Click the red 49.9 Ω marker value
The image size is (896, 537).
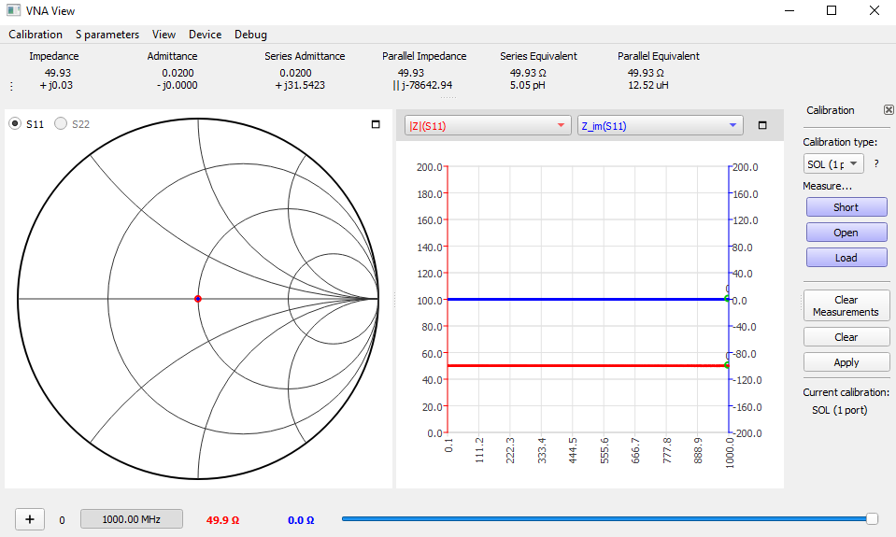click(223, 520)
